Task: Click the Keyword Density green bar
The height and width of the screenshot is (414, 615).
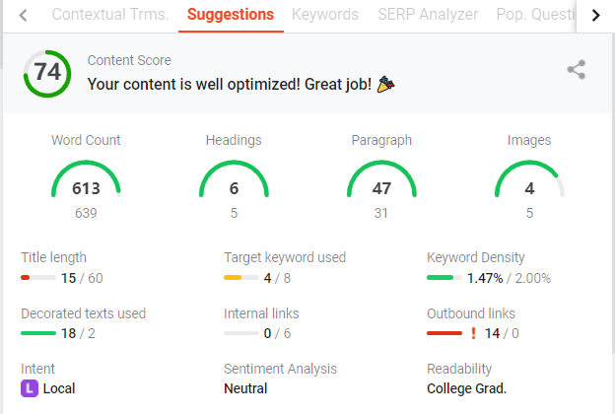Action: click(x=444, y=277)
